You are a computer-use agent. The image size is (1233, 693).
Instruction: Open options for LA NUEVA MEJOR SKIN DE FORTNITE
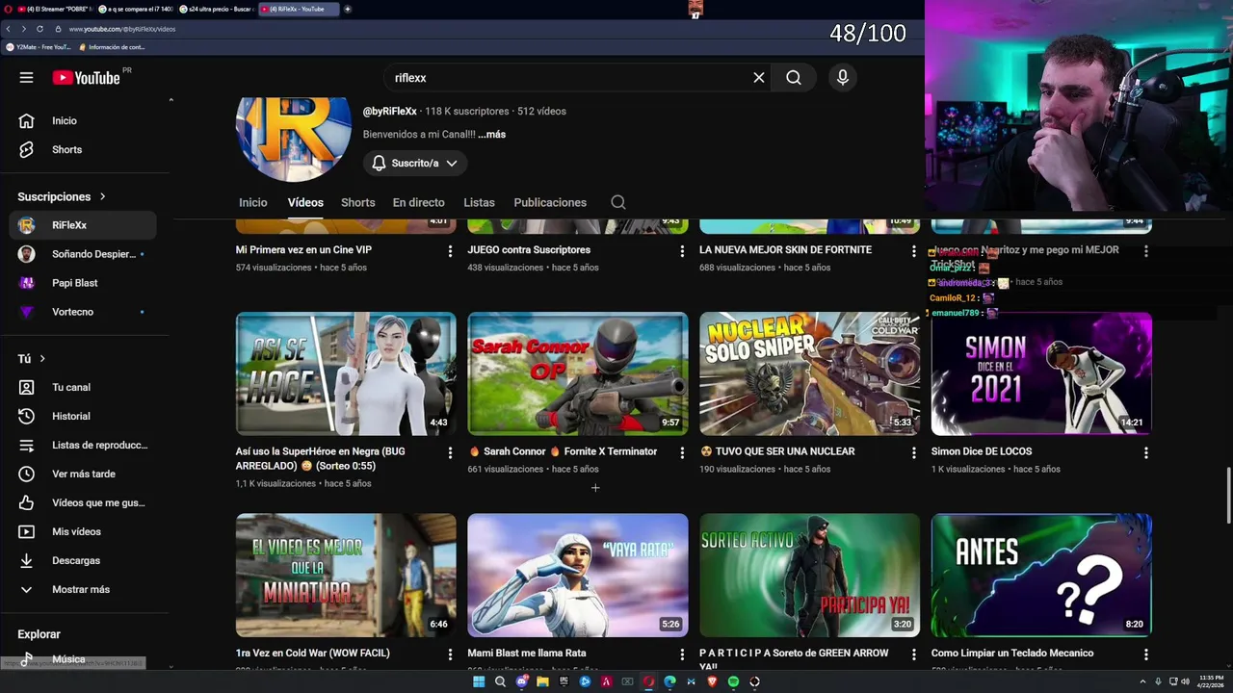point(914,251)
